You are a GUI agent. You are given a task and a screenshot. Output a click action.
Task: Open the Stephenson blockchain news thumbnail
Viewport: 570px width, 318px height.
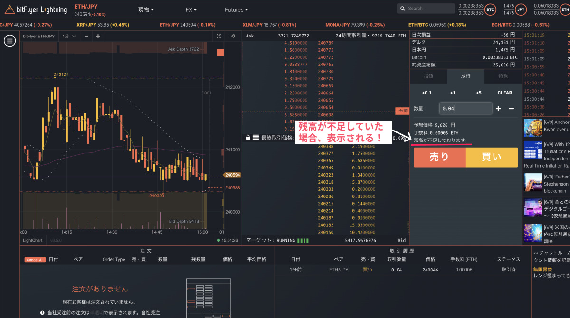coord(533,183)
